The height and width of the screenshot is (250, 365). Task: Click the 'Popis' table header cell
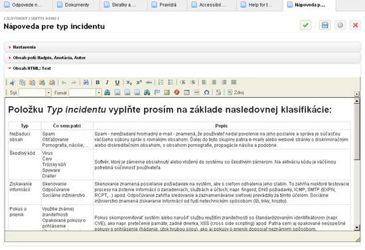(222, 126)
